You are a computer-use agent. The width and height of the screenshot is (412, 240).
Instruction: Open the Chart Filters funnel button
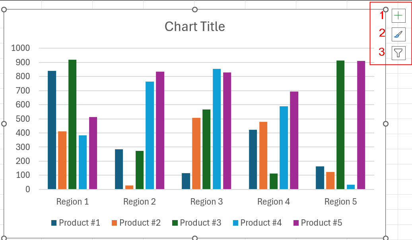(x=398, y=53)
